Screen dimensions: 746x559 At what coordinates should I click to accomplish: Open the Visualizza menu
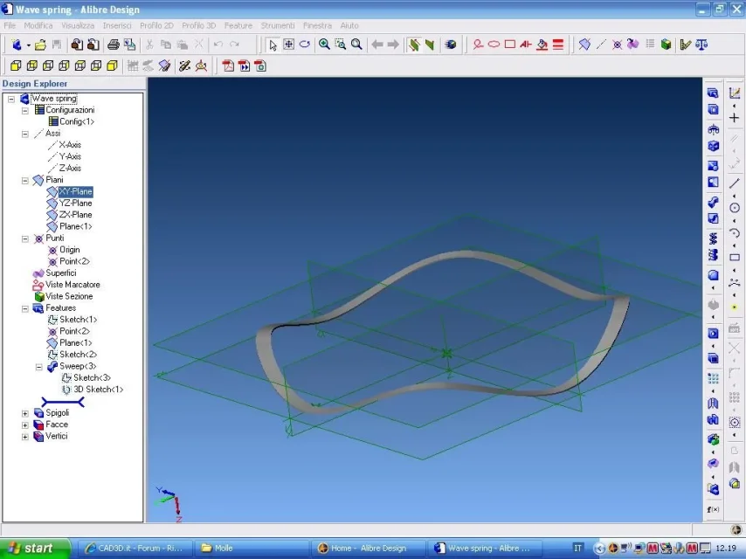pos(78,25)
